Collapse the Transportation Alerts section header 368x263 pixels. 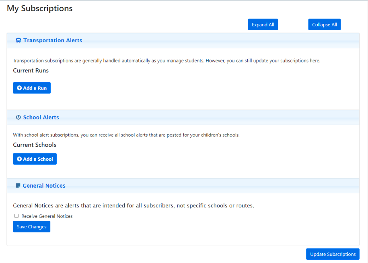(x=183, y=40)
